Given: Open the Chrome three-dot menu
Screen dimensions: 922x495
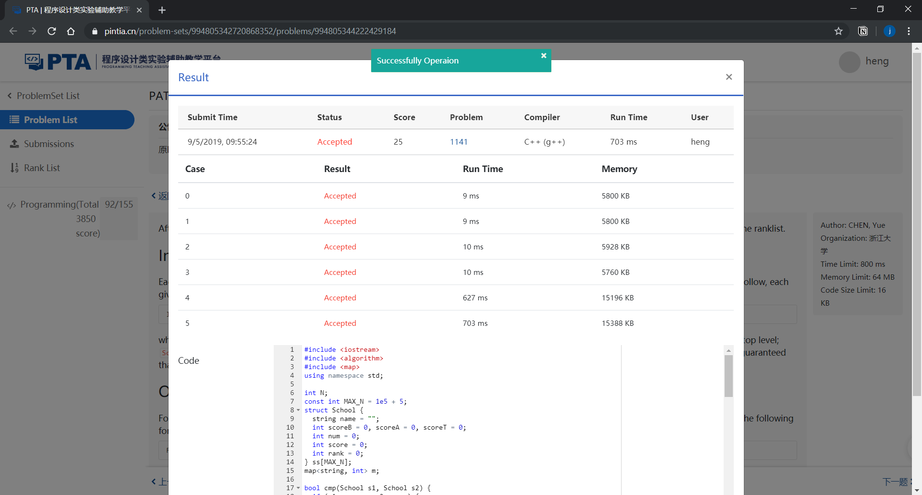Looking at the screenshot, I should click(909, 31).
